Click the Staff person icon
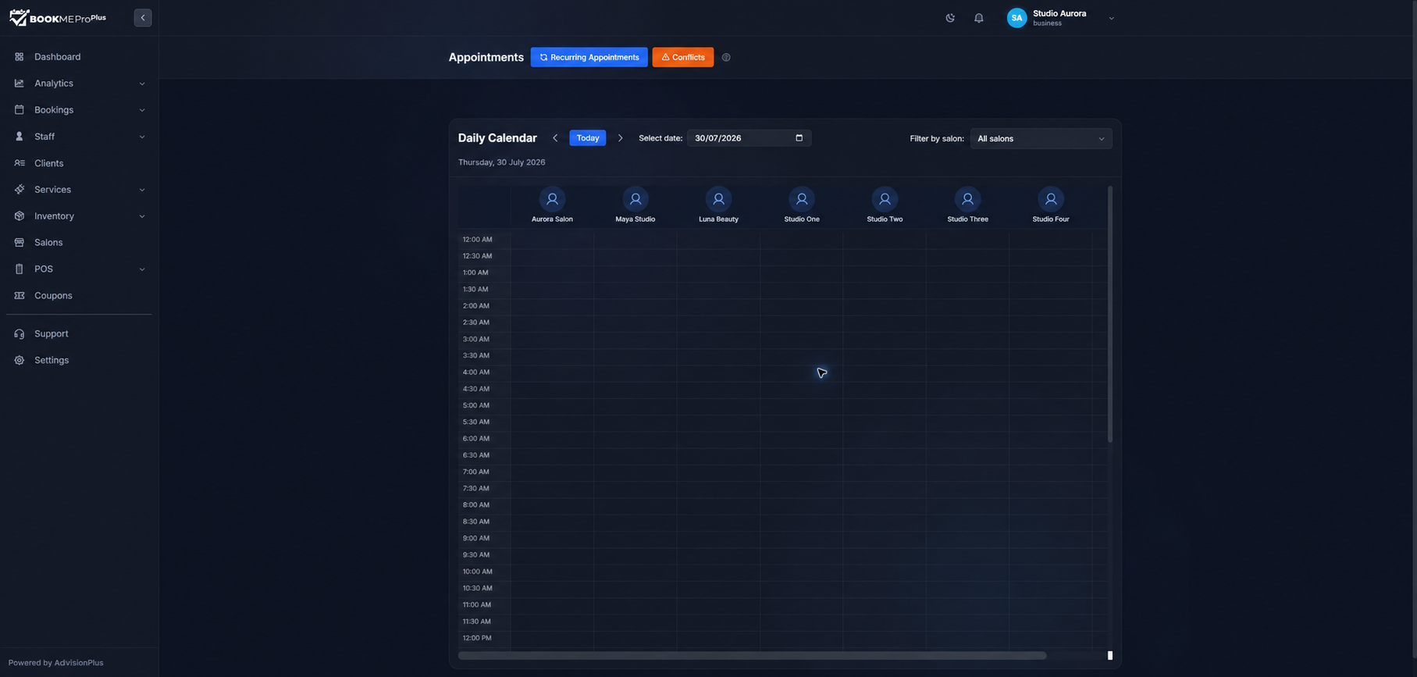1417x677 pixels. 20,137
